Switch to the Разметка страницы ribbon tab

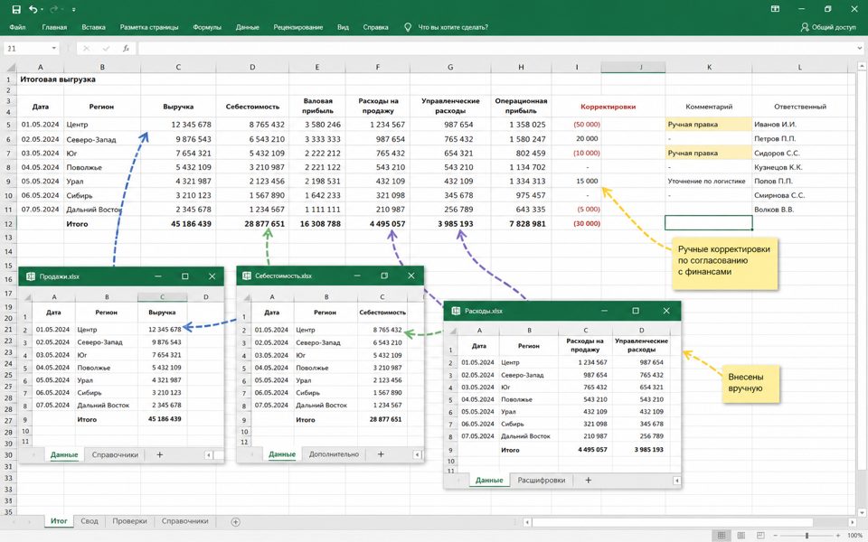pyautogui.click(x=149, y=27)
